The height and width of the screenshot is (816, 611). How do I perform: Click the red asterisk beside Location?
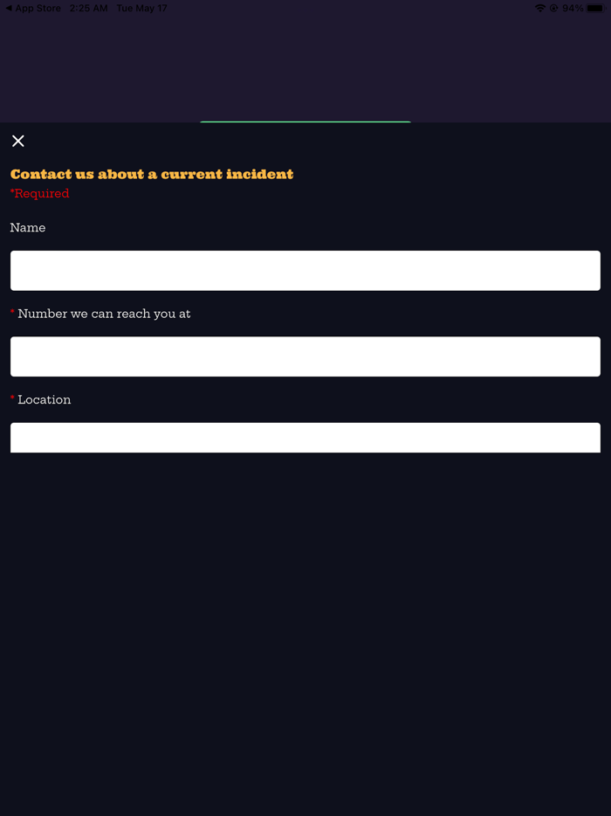click(12, 398)
